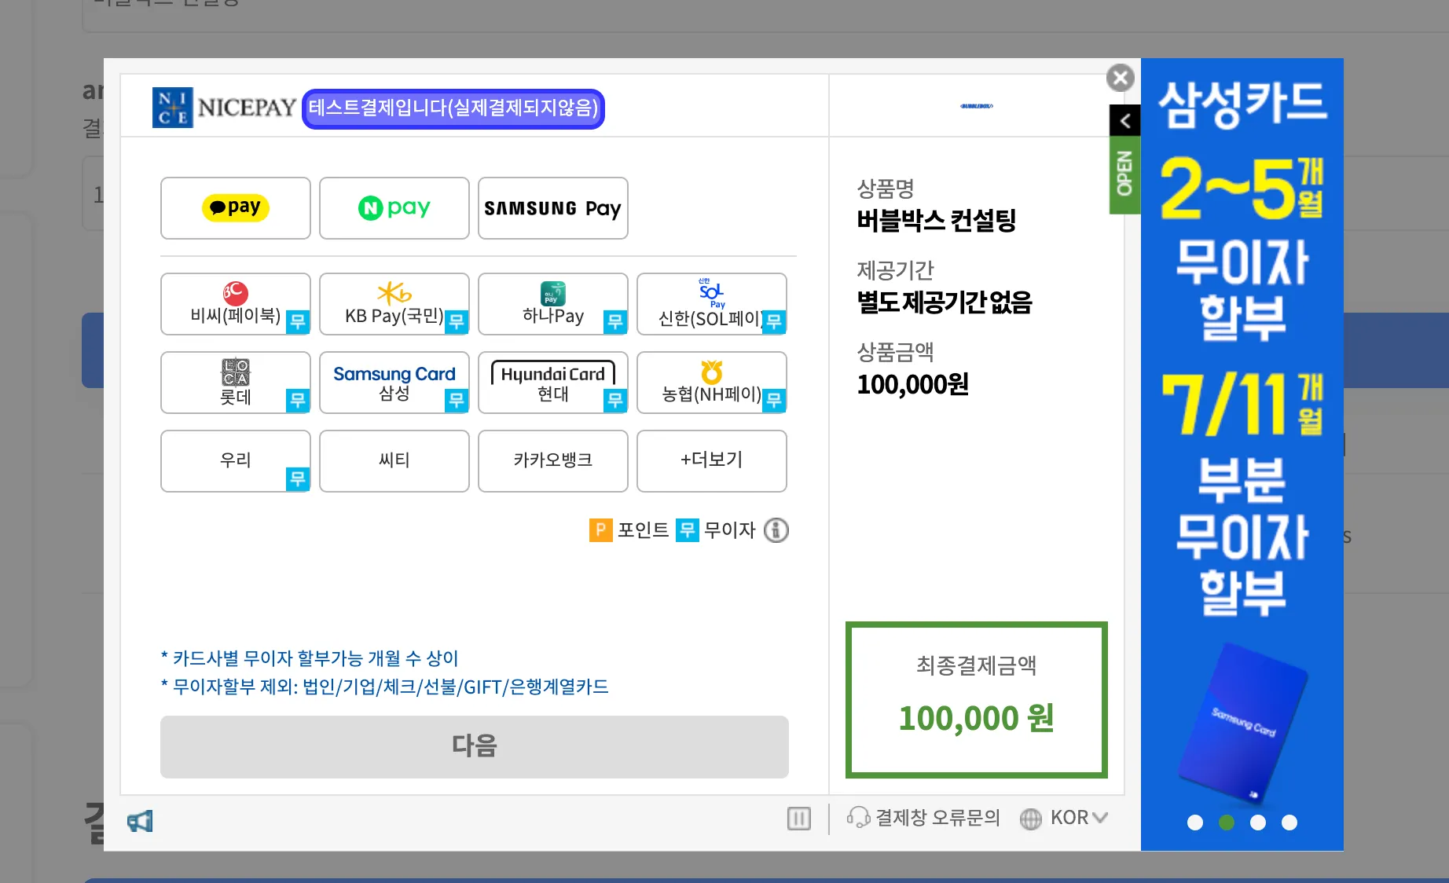Open 결제창 오류문의 support link
This screenshot has width=1449, height=883.
(x=923, y=818)
